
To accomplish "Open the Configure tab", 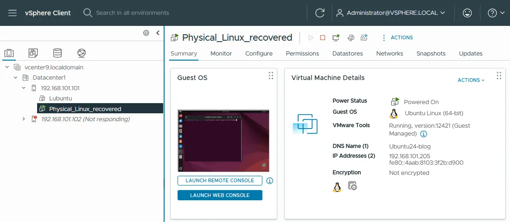I will (259, 54).
